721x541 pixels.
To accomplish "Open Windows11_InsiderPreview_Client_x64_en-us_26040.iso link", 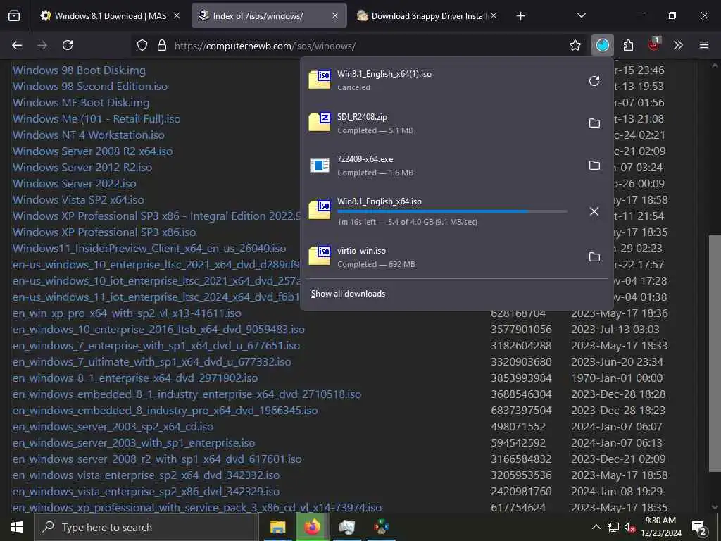I will (149, 249).
